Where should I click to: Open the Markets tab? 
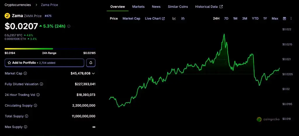[x=138, y=7]
